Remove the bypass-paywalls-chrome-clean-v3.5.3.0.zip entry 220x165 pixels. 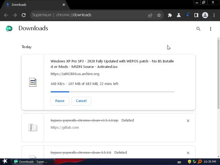188,121
